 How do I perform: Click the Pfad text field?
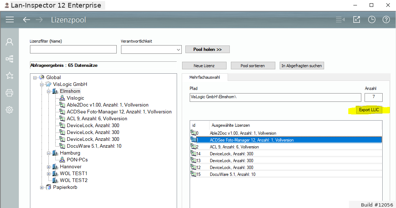pyautogui.click(x=275, y=97)
